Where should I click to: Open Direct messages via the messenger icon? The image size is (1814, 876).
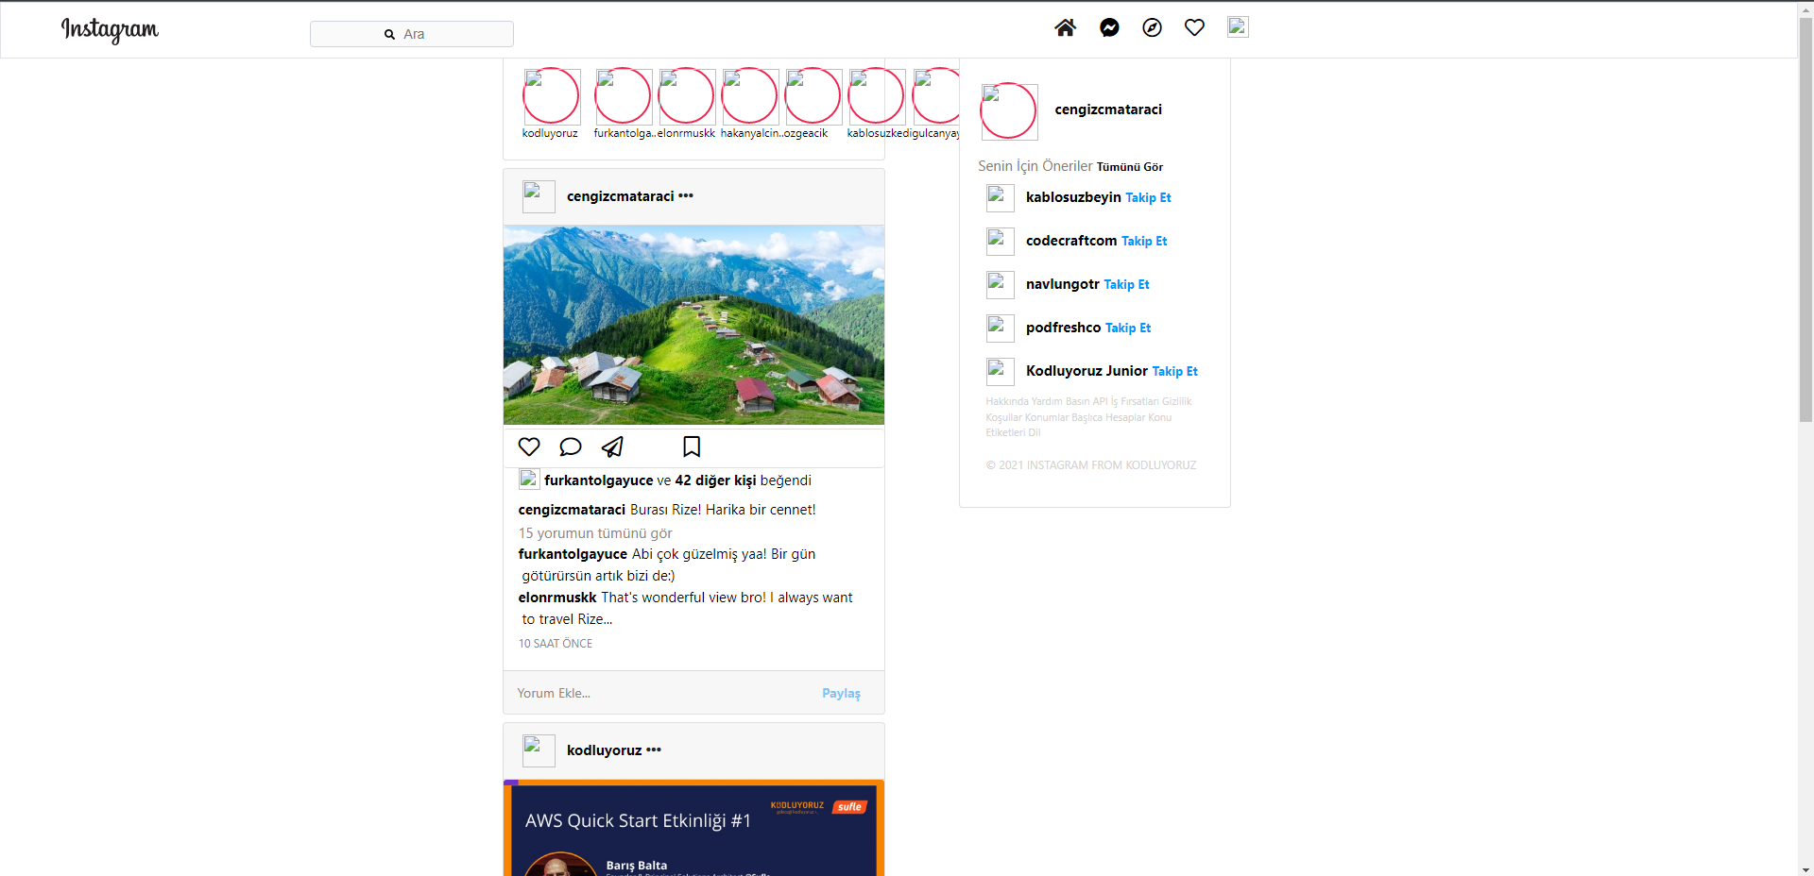[1108, 27]
